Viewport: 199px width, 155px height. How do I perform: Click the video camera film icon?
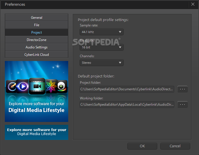coord(37,86)
